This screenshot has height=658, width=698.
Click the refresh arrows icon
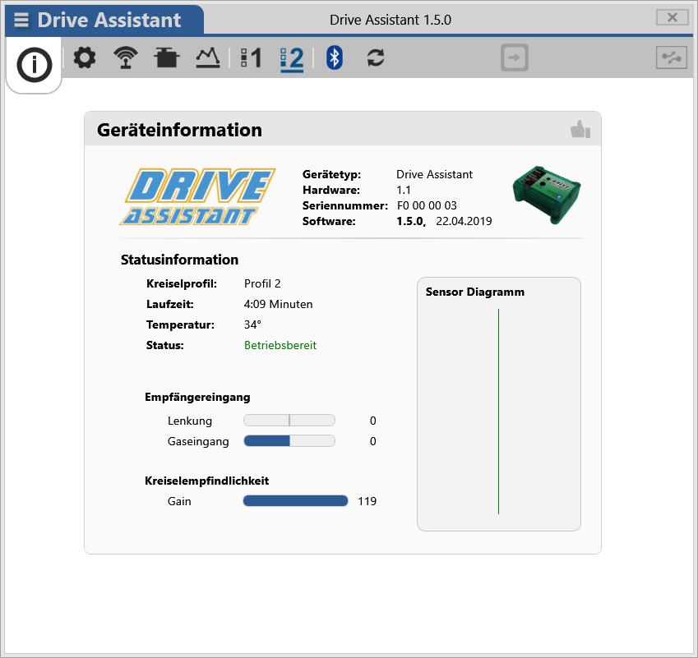point(376,58)
